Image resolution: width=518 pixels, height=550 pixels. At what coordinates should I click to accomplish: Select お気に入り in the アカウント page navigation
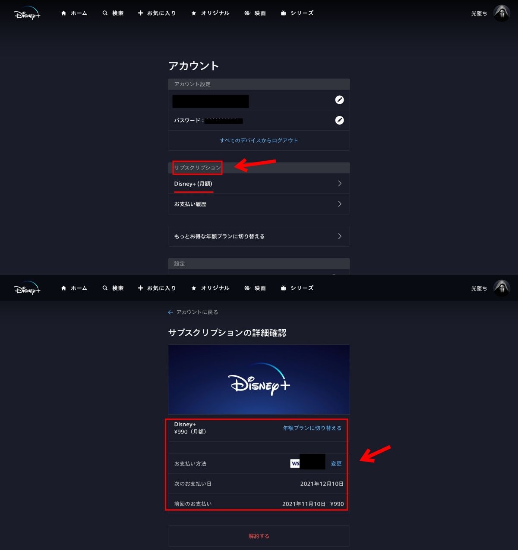click(157, 13)
